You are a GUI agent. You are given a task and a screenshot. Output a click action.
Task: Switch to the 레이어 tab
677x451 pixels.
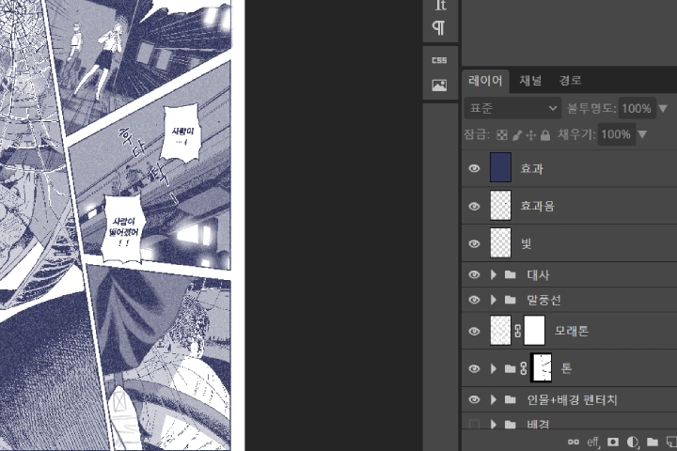[485, 81]
